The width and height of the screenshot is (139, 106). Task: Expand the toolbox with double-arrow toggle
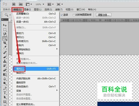pos(3,19)
